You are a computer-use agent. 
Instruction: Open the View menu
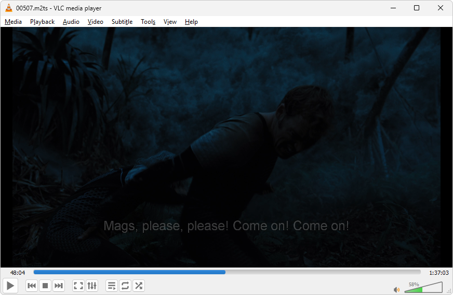click(x=170, y=22)
